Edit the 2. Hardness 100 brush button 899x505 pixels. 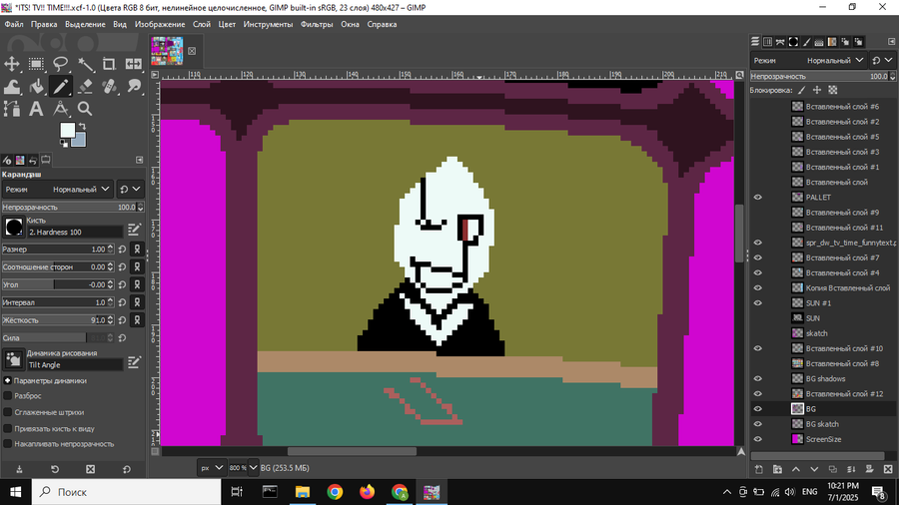[134, 230]
